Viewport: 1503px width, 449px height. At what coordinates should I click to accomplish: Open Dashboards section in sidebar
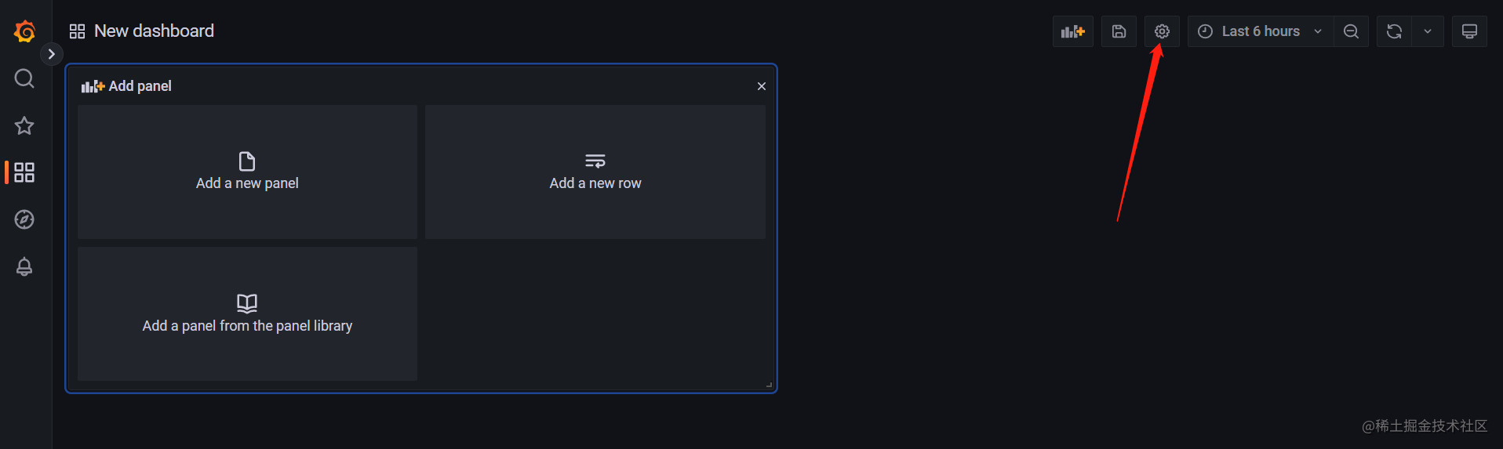click(24, 172)
